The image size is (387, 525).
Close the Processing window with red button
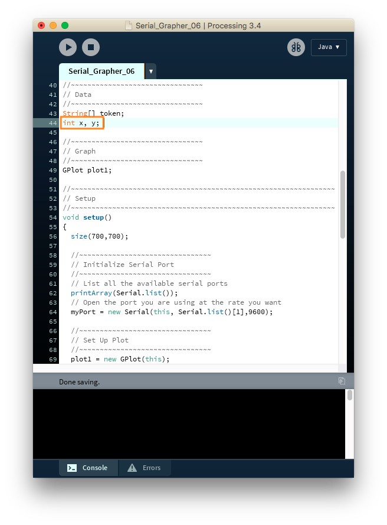coord(41,25)
